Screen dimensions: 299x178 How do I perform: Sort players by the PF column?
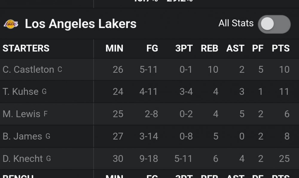258,49
